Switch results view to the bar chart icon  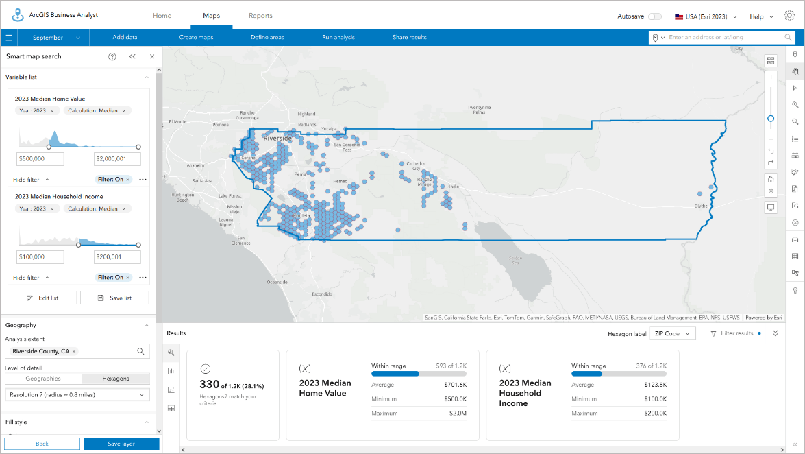(171, 370)
